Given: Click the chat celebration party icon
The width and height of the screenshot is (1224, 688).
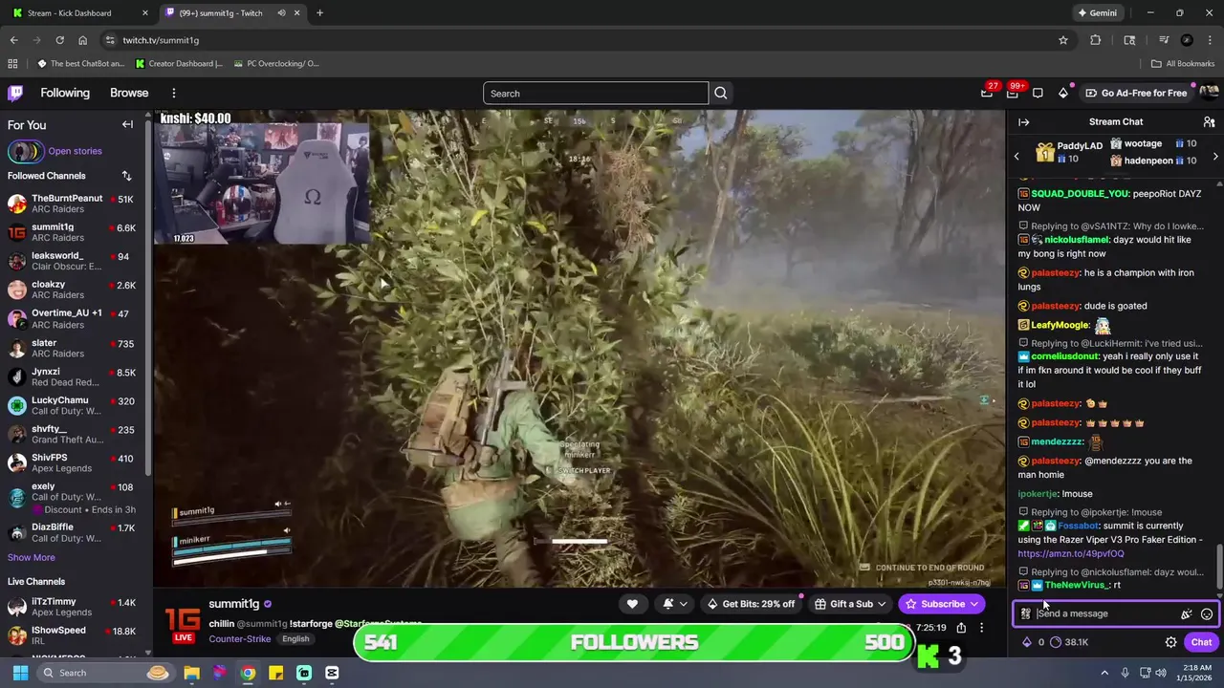Looking at the screenshot, I should pos(1186,614).
